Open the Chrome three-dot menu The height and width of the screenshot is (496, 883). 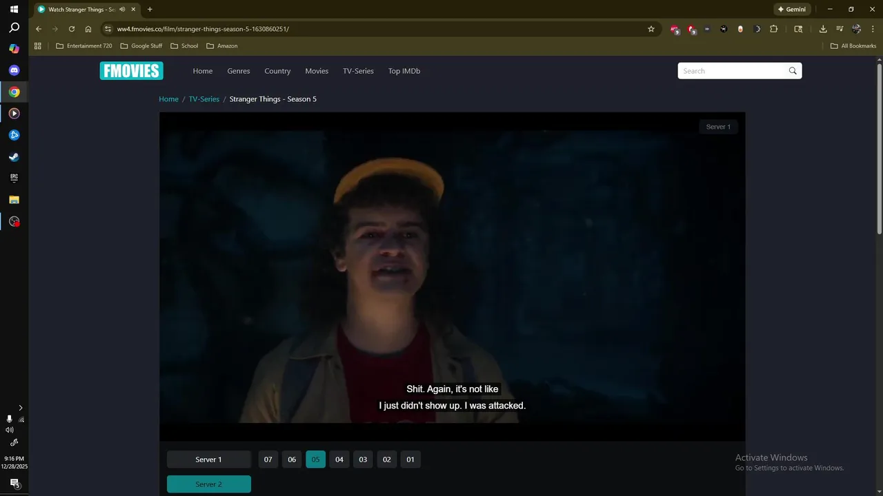[x=873, y=29]
